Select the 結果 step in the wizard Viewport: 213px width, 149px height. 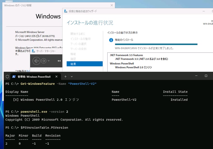tap(84, 64)
